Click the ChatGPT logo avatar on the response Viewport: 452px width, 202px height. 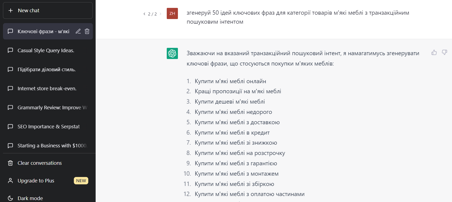point(172,54)
